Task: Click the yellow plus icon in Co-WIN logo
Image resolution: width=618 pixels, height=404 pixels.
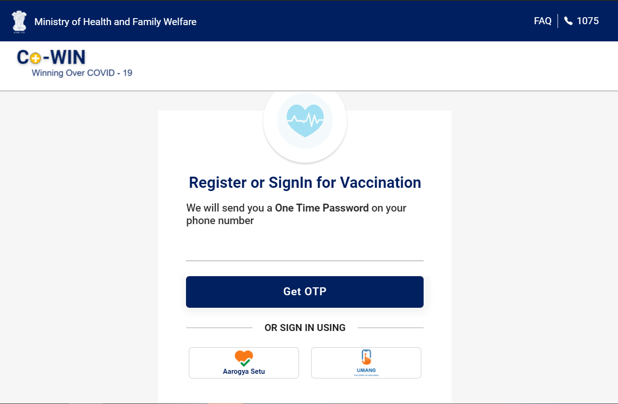Action: click(x=35, y=58)
